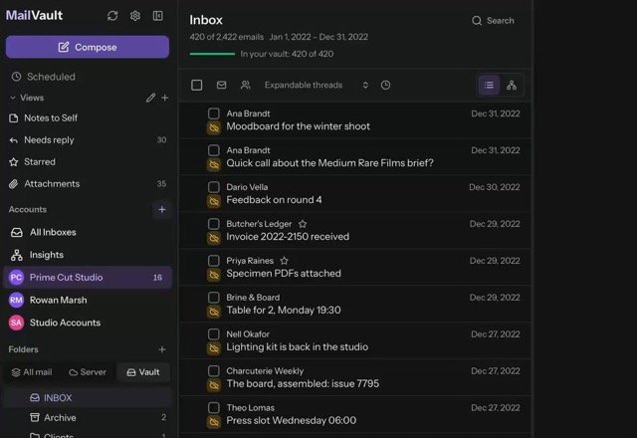Click the clock icon in toolbar
The width and height of the screenshot is (637, 438).
385,85
